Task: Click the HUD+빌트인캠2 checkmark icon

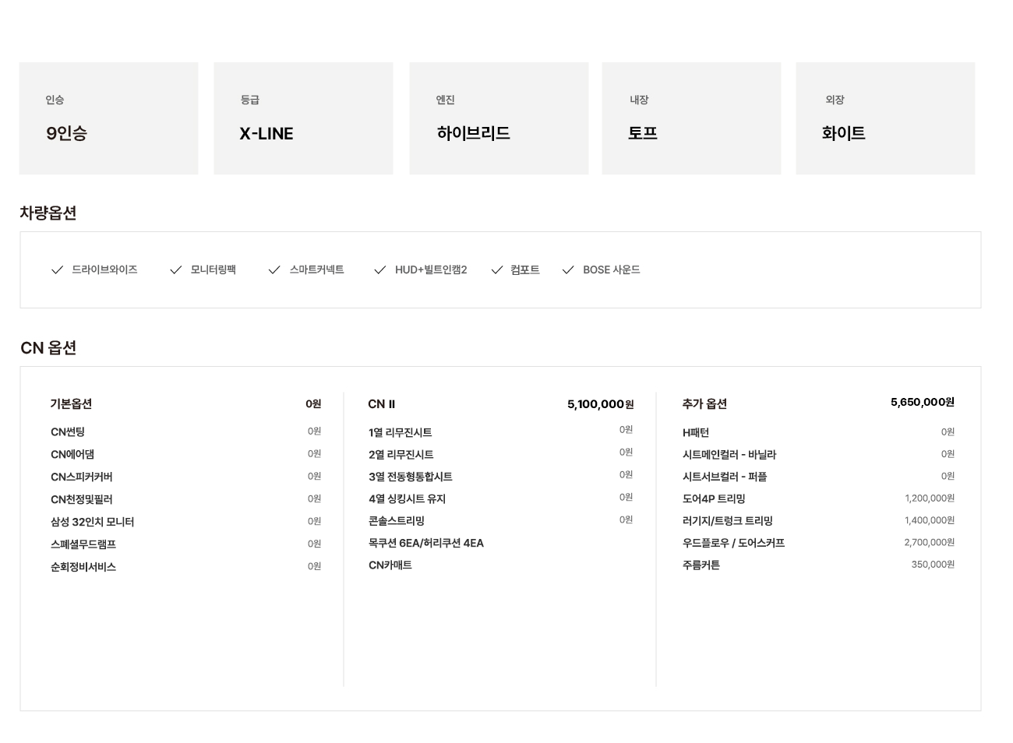Action: tap(379, 269)
